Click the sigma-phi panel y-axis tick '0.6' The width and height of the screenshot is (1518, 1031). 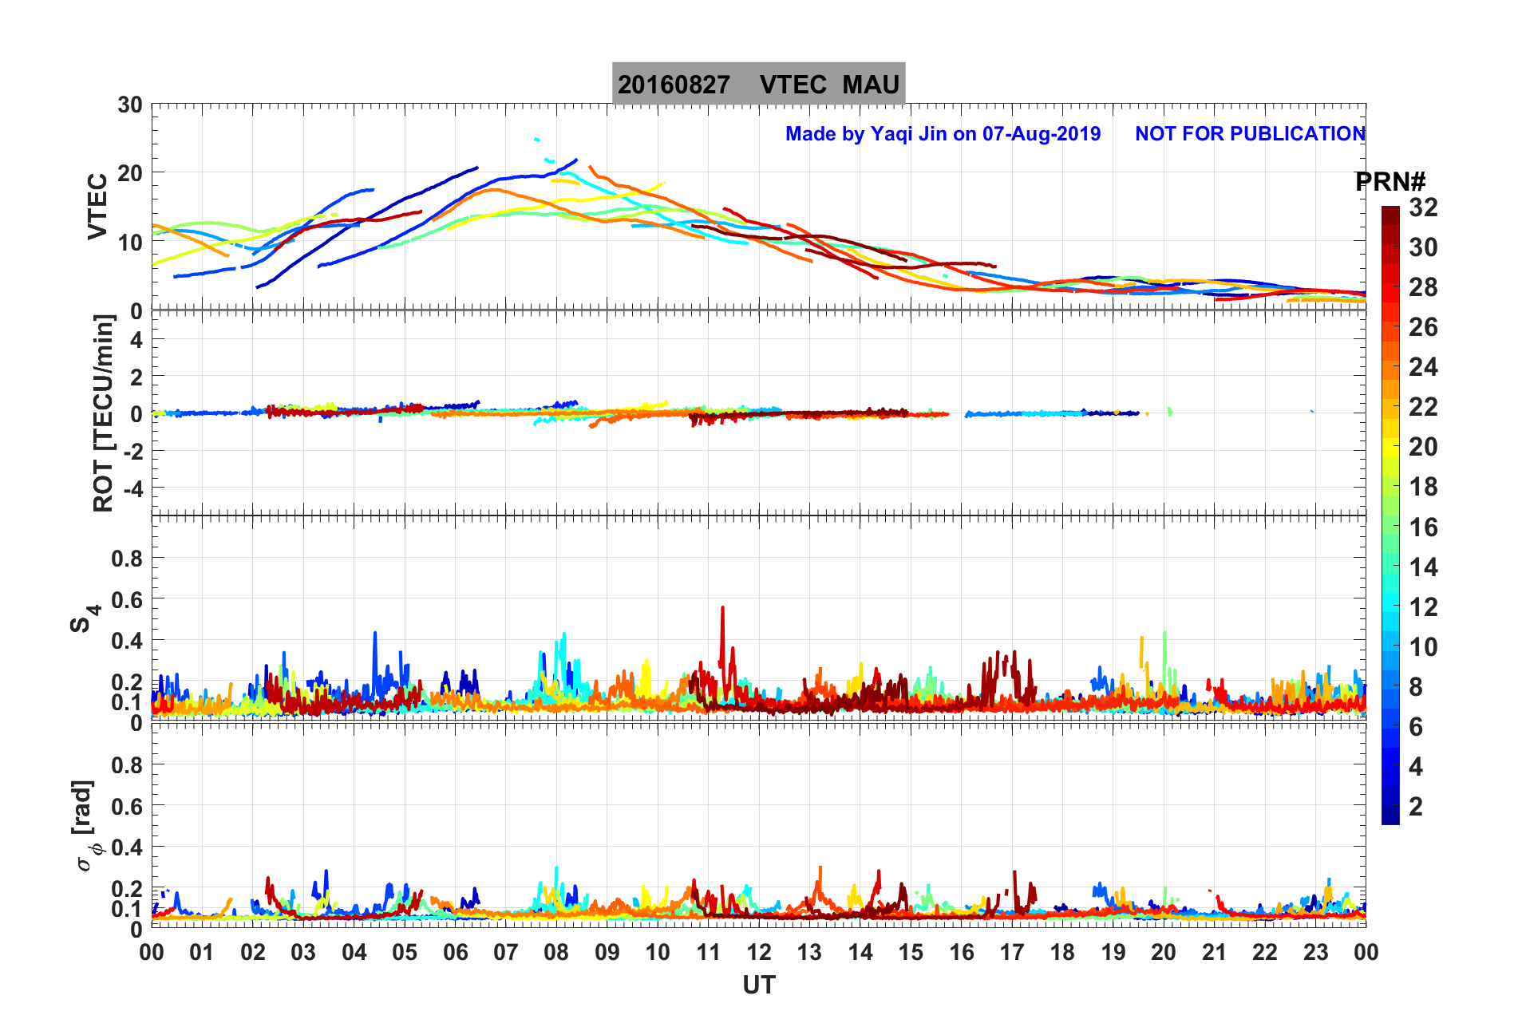coord(128,807)
